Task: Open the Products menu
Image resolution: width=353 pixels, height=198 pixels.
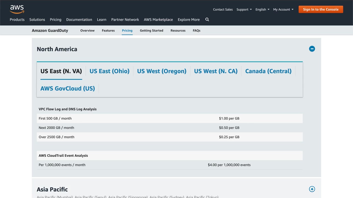Action: point(17,20)
